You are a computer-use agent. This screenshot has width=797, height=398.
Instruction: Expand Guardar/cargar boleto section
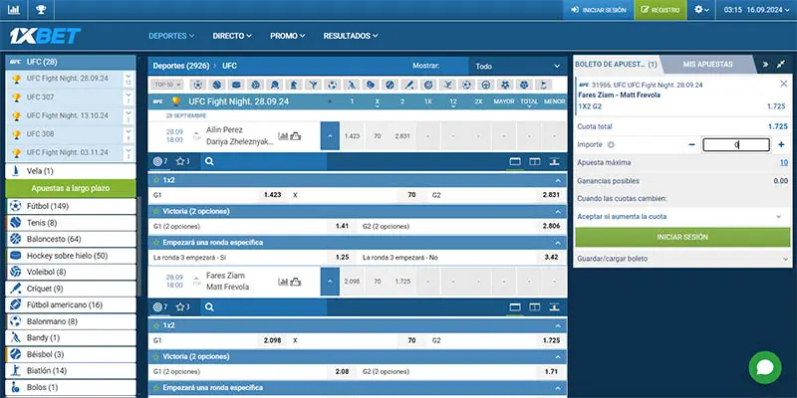pyautogui.click(x=682, y=259)
